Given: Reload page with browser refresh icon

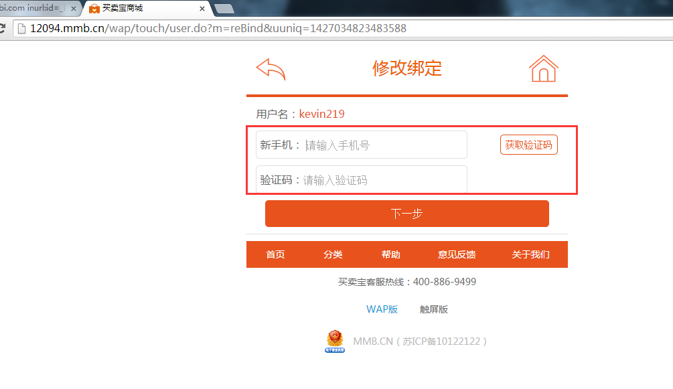Looking at the screenshot, I should tap(2, 28).
